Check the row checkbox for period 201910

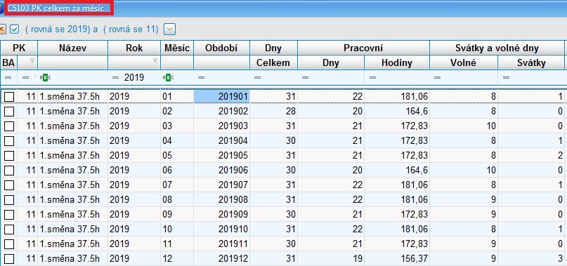[x=9, y=230]
